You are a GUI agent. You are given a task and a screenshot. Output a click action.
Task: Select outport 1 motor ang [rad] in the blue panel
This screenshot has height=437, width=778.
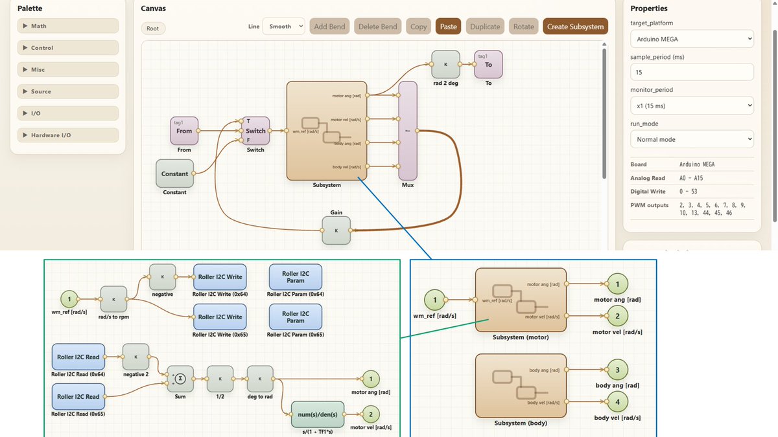pos(617,284)
